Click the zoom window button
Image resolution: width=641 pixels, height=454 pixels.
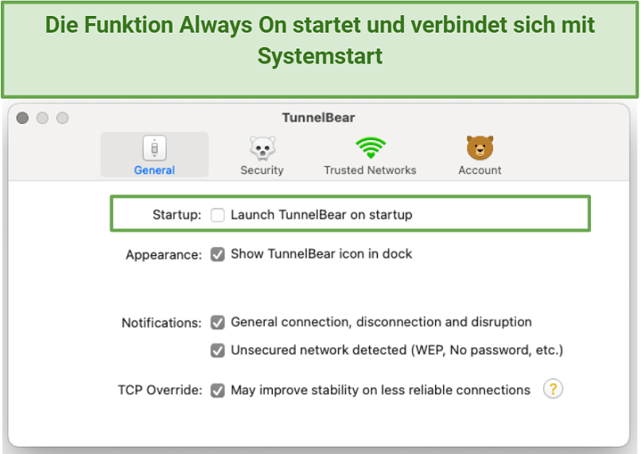(x=63, y=118)
